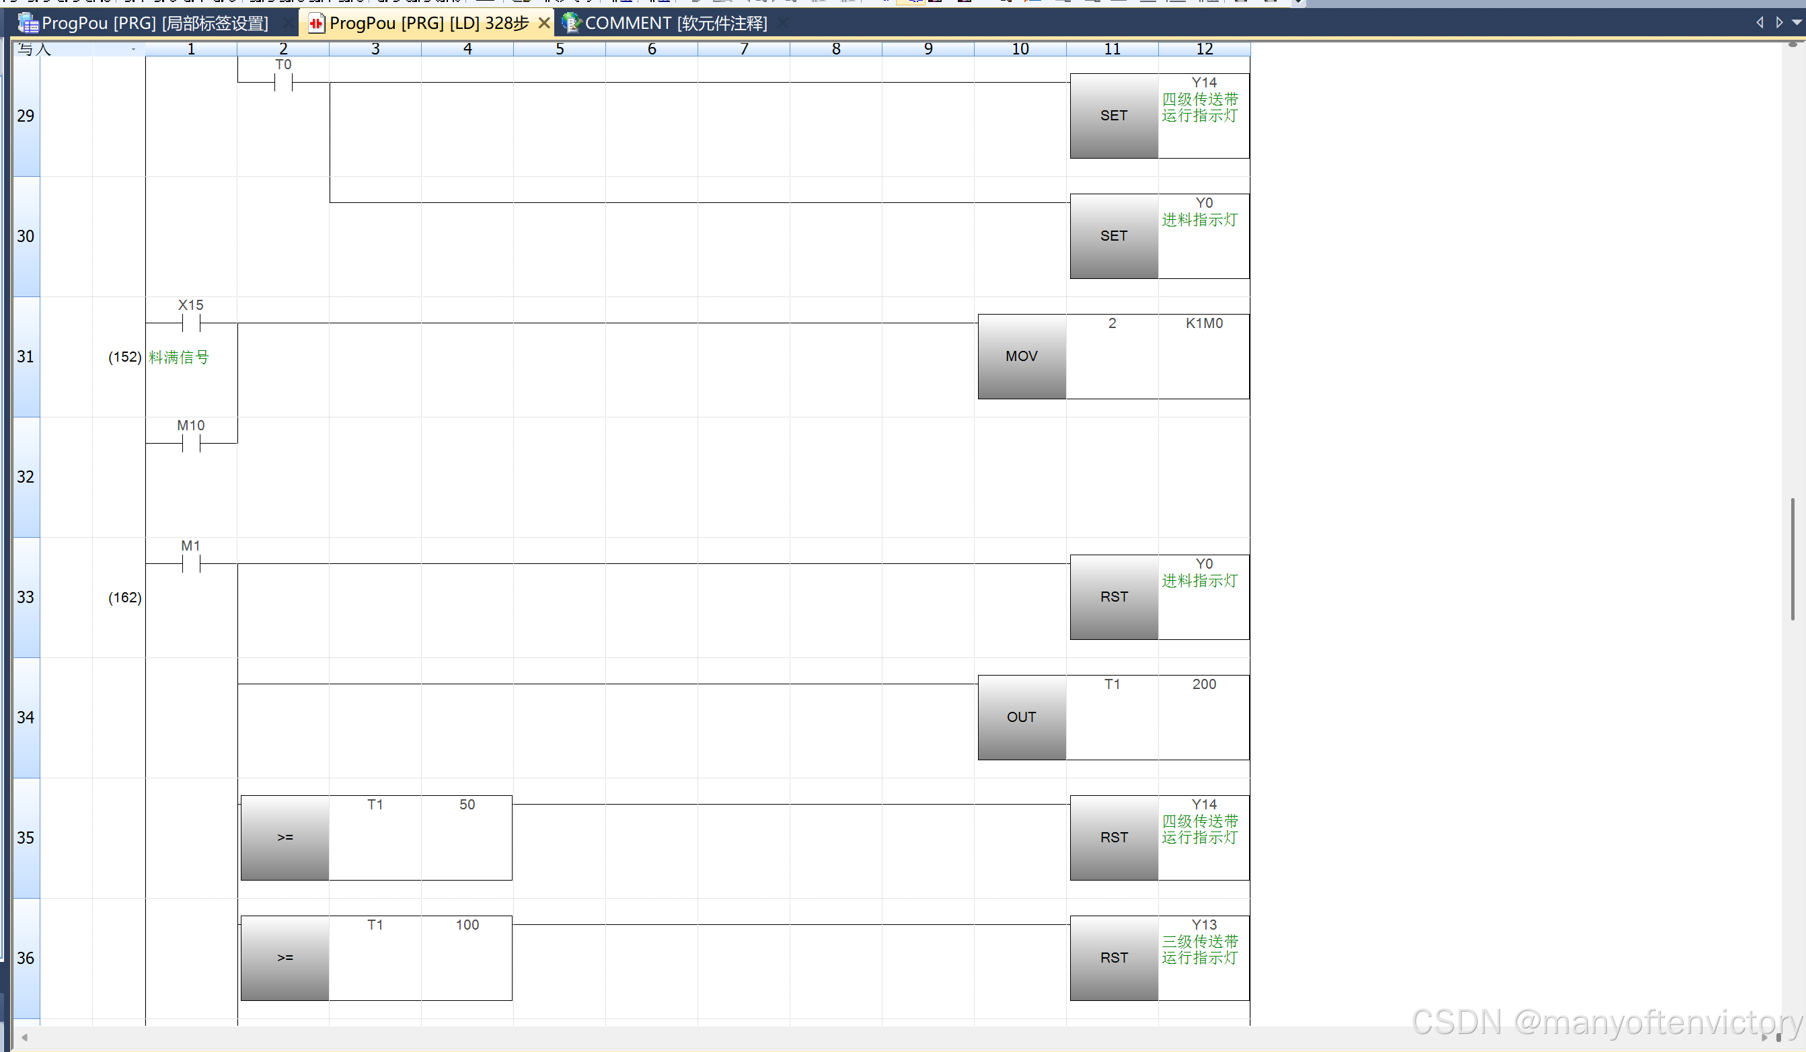Click the Y14 label in row 29

1204,83
